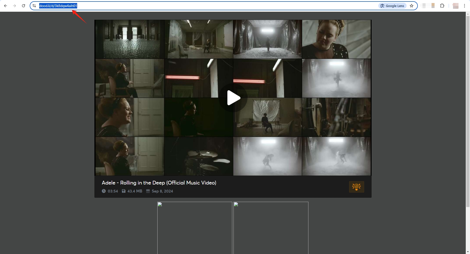Image resolution: width=470 pixels, height=254 pixels.
Task: Click the browser forward arrow
Action: click(14, 6)
